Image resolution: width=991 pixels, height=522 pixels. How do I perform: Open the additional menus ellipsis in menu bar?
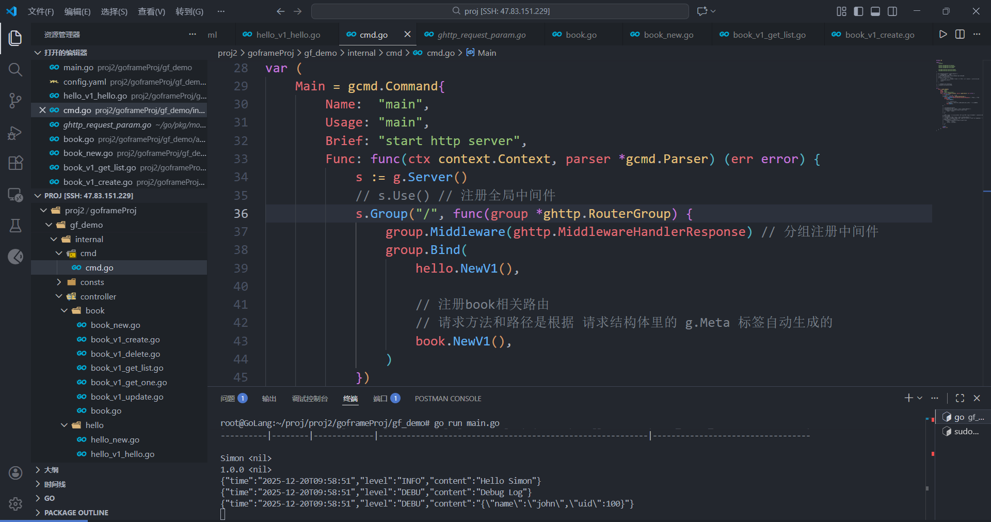coord(221,11)
